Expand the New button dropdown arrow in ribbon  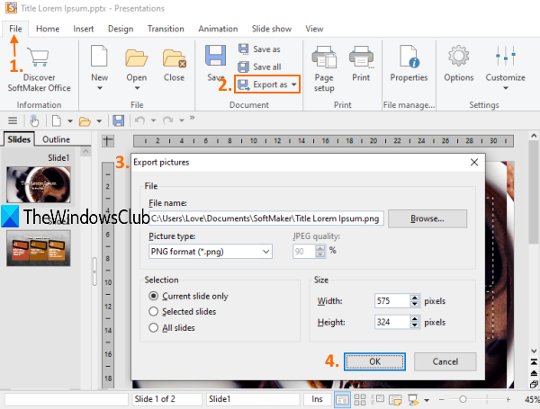click(x=100, y=88)
